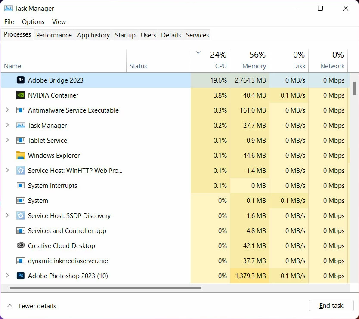
Task: Expand the Antimalware Service Executable group
Action: 7,110
